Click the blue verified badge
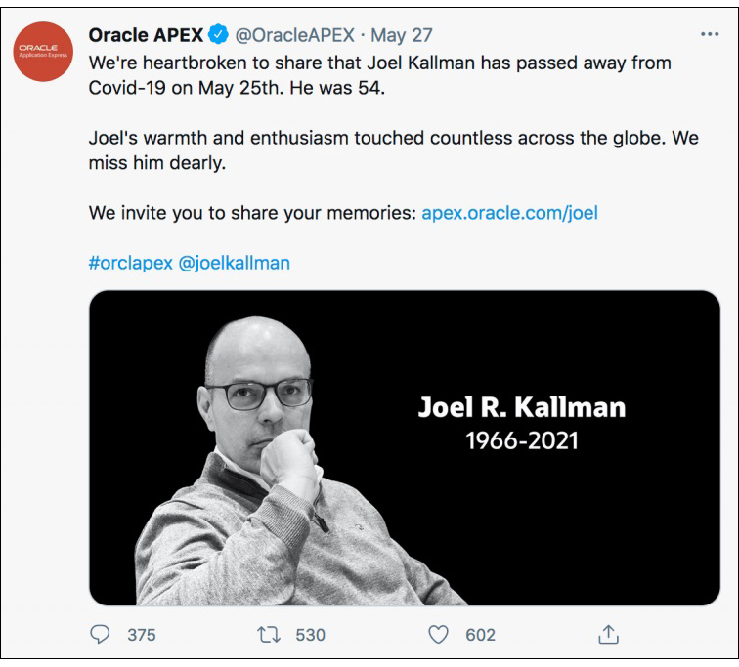This screenshot has height=667, width=739. (x=219, y=36)
